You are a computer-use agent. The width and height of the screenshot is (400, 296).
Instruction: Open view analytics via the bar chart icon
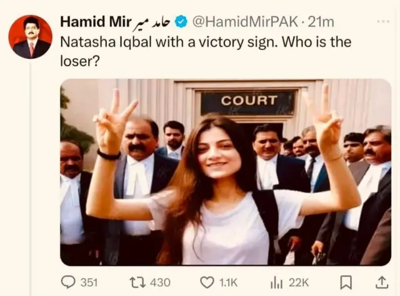click(276, 283)
